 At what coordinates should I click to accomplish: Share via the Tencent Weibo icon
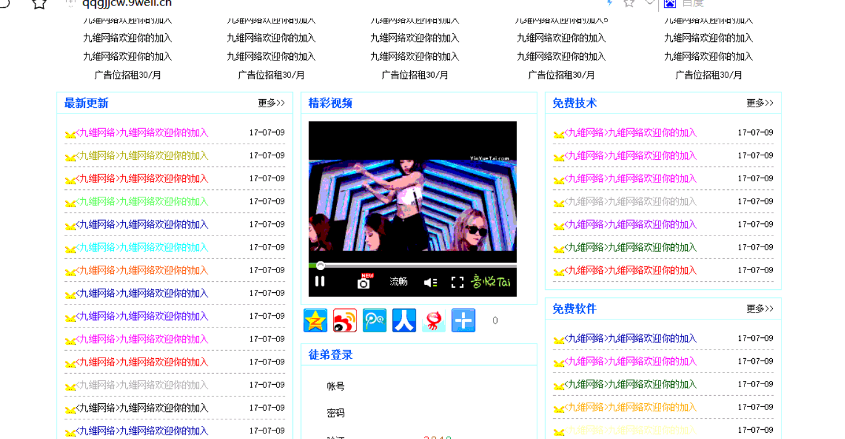click(x=374, y=321)
